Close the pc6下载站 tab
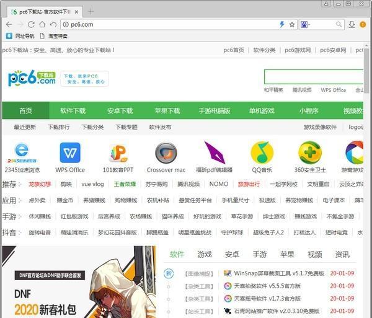Image resolution: width=372 pixels, height=318 pixels. [76, 12]
